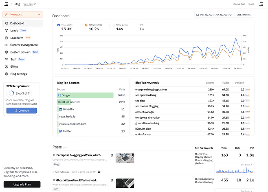Click the Leads funnel icon
The width and height of the screenshot is (268, 192).
(x=7, y=31)
